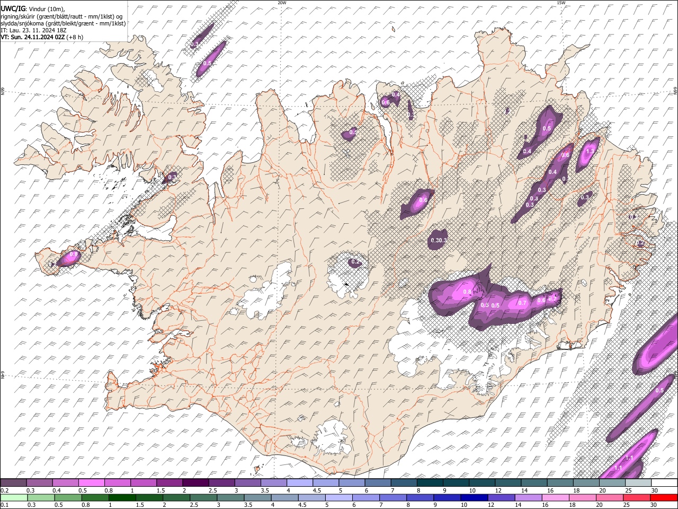Click the '0.2' value on the central glacier

click(x=356, y=262)
